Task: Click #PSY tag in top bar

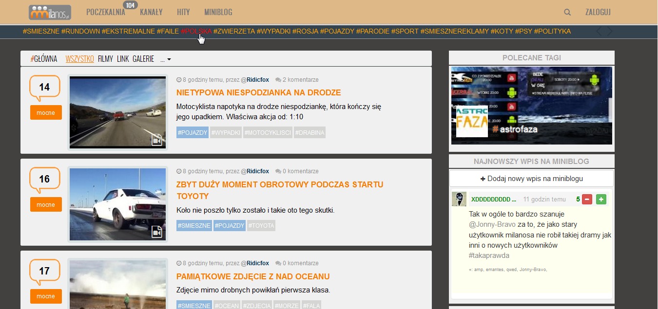Action: (x=523, y=31)
